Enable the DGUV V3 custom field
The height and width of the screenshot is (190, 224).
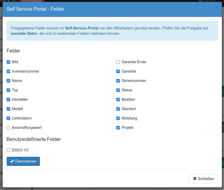(9, 150)
